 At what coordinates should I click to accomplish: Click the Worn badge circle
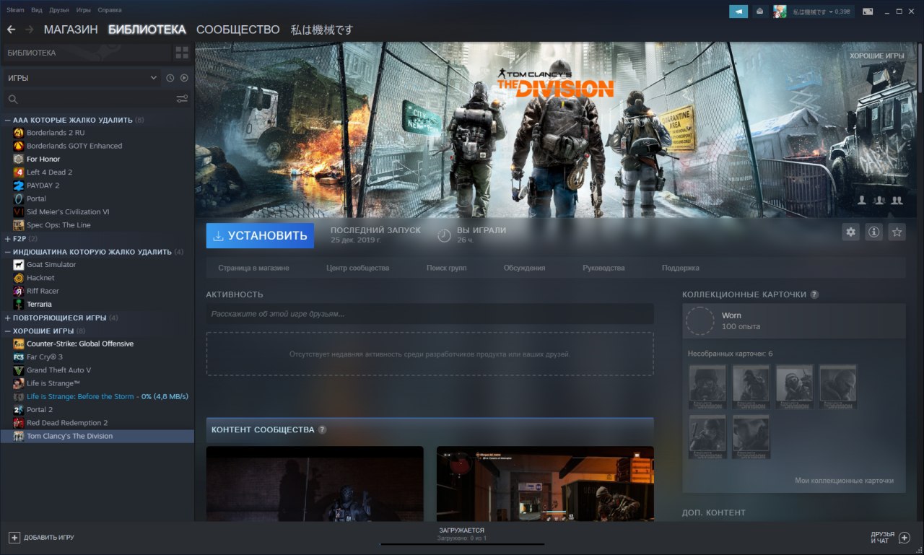[x=699, y=320]
